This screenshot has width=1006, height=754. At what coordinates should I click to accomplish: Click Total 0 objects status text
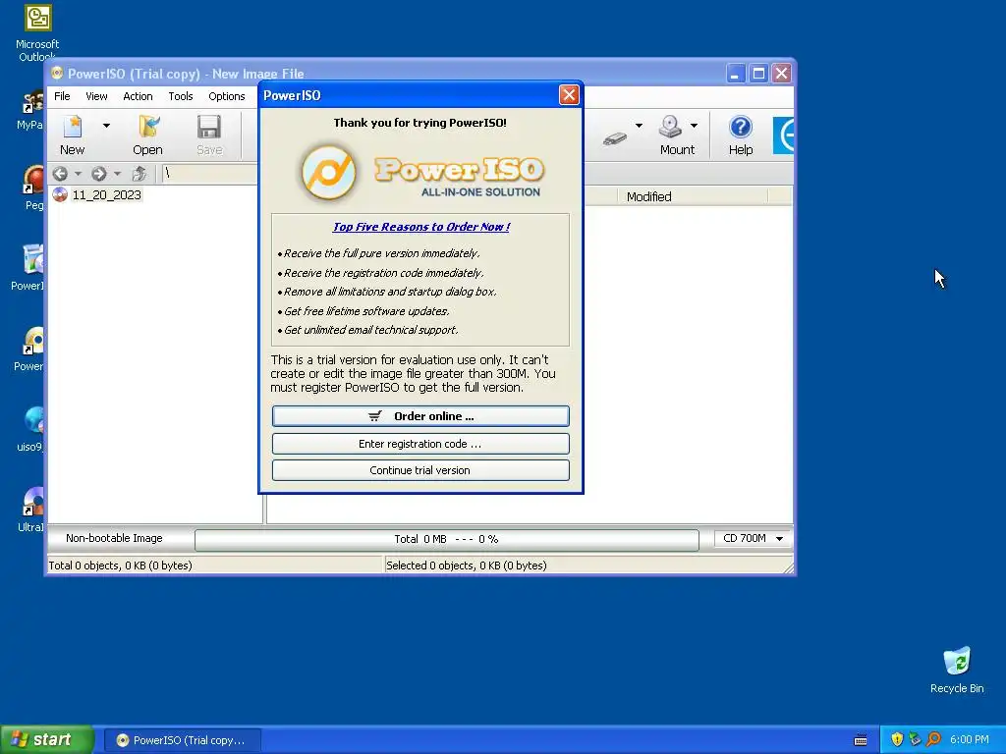pyautogui.click(x=121, y=565)
